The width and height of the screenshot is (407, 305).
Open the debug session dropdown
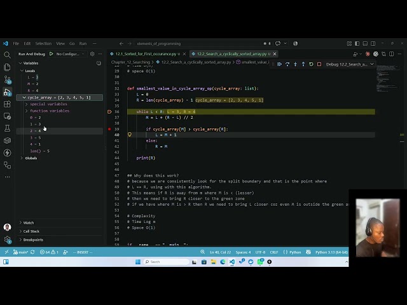pyautogui.click(x=350, y=64)
